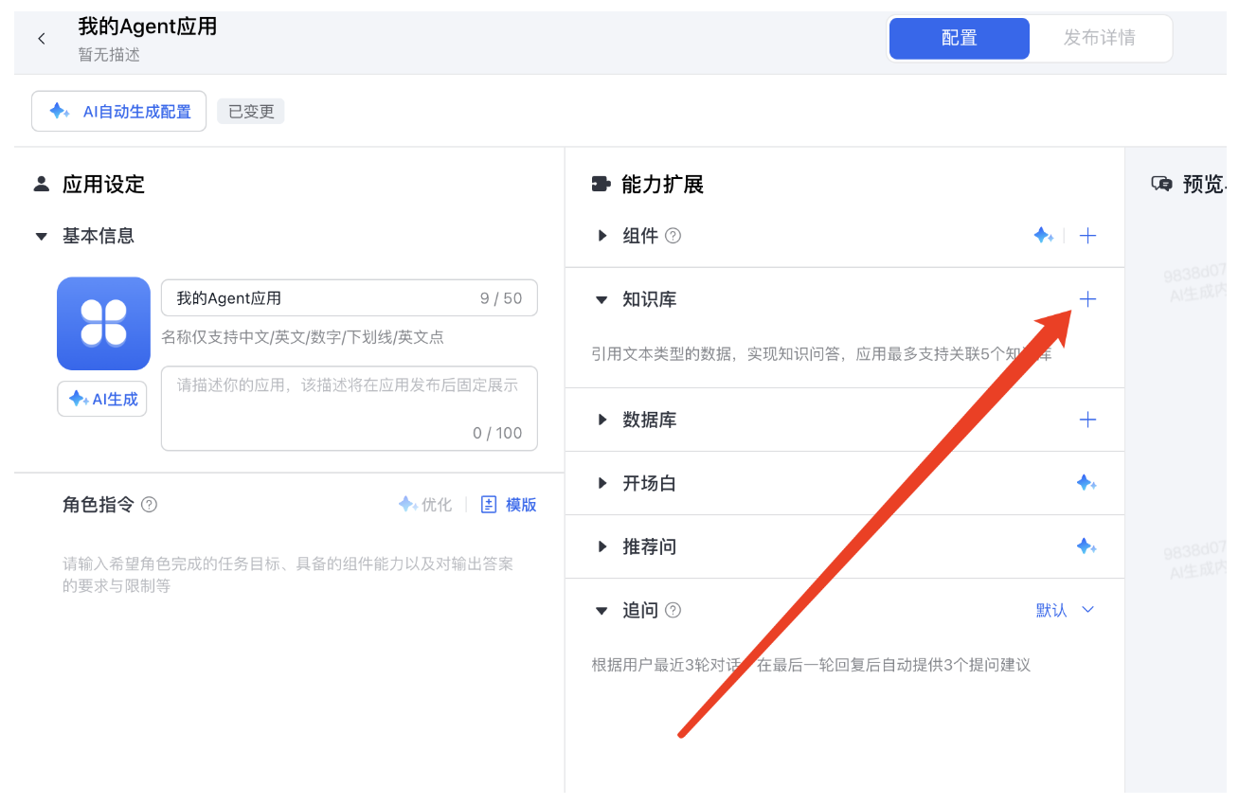Click the 已变更 status tag
This screenshot has width=1239, height=805.
251,112
